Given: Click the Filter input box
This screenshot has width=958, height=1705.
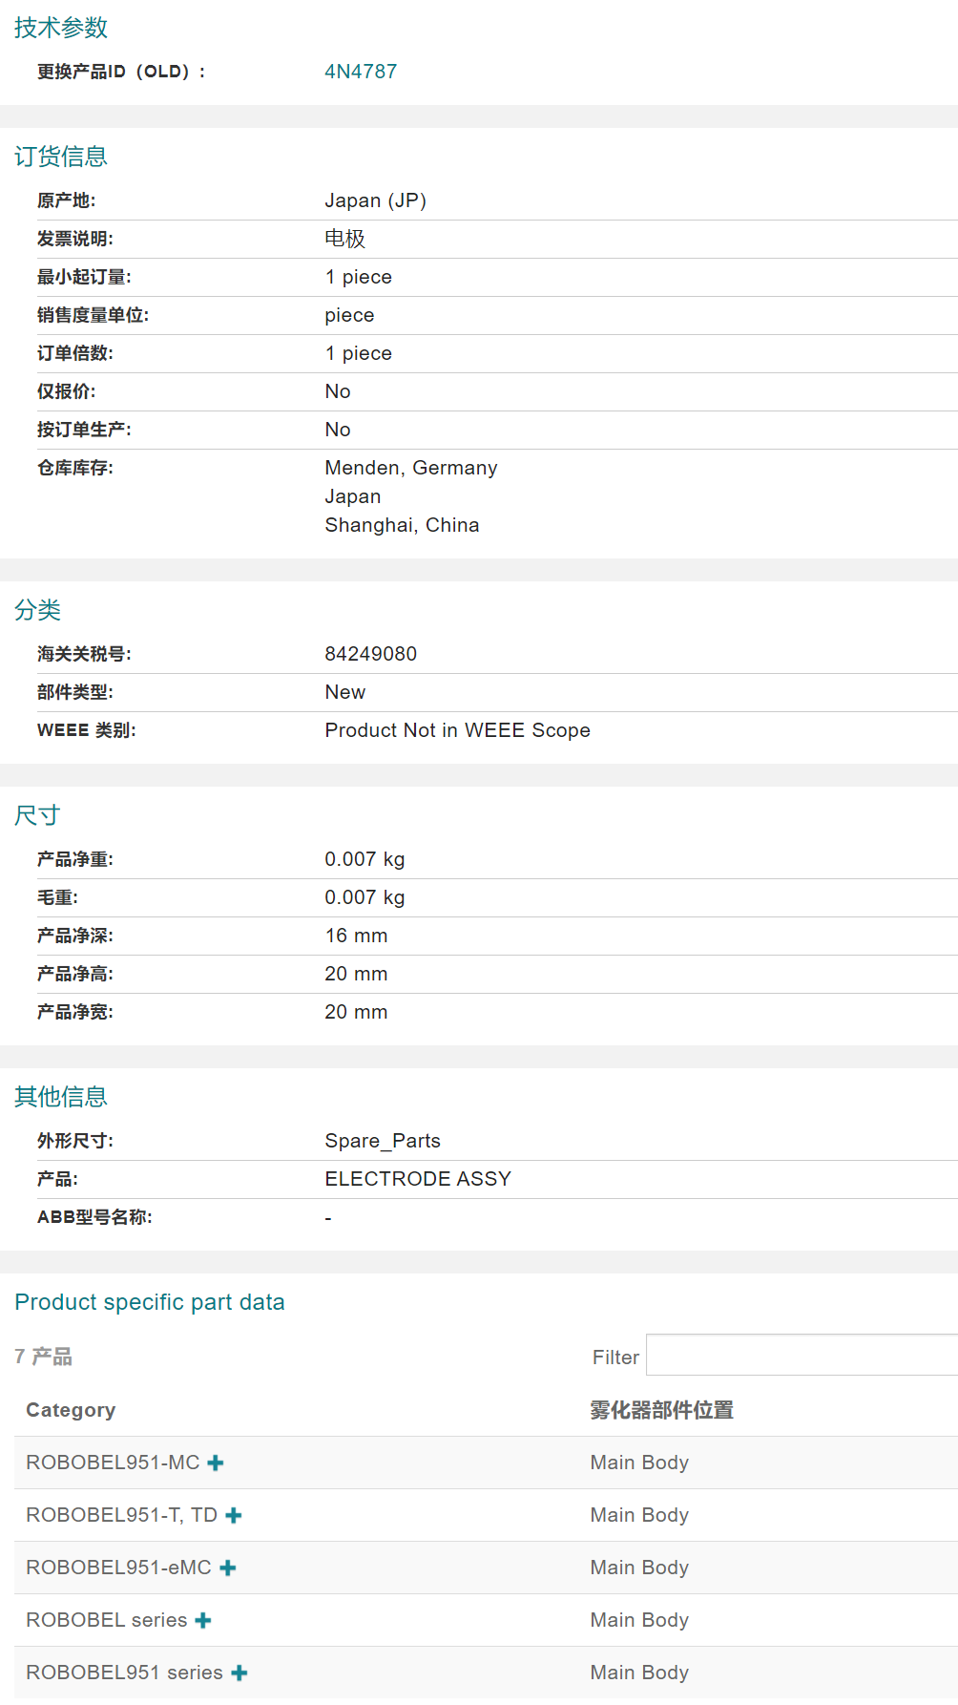Looking at the screenshot, I should [x=802, y=1356].
